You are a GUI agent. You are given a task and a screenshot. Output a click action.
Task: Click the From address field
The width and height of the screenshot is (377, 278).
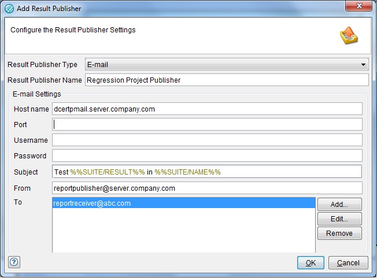(x=207, y=188)
